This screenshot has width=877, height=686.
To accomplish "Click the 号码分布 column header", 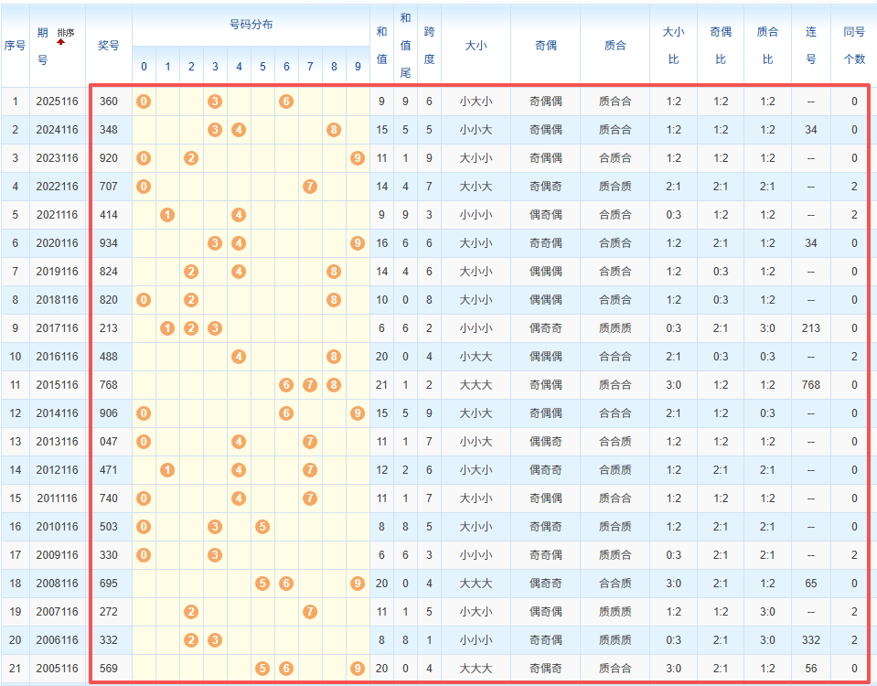I will (251, 25).
